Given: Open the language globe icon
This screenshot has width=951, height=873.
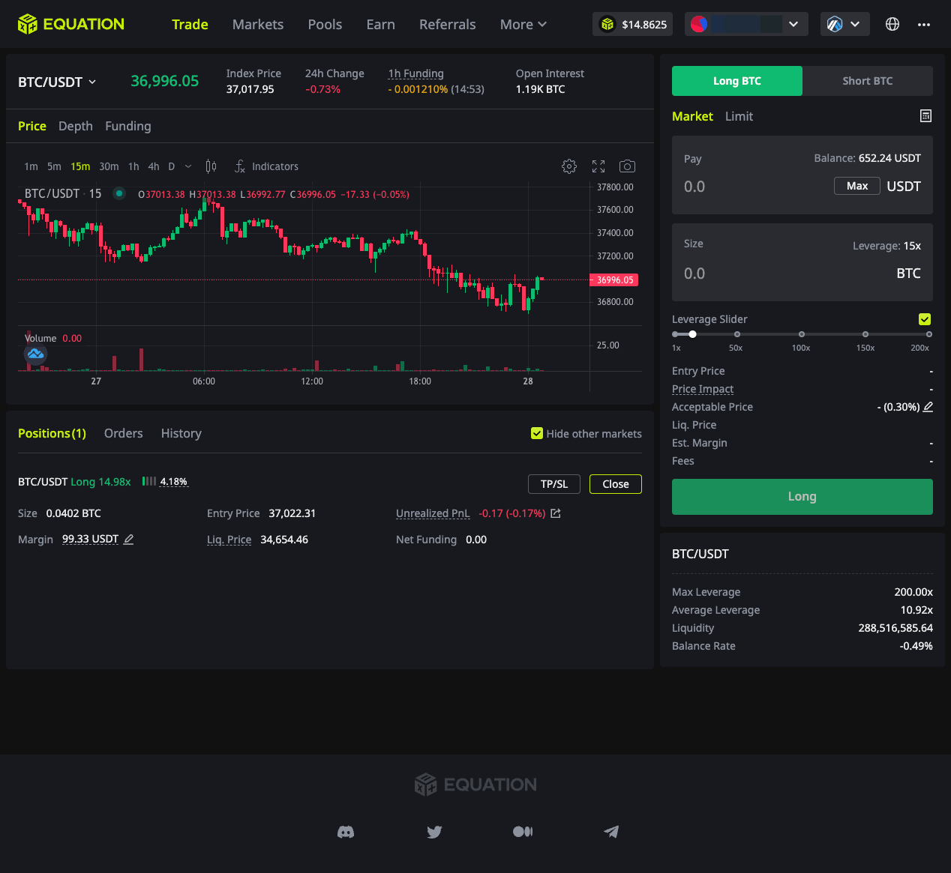Looking at the screenshot, I should [892, 24].
